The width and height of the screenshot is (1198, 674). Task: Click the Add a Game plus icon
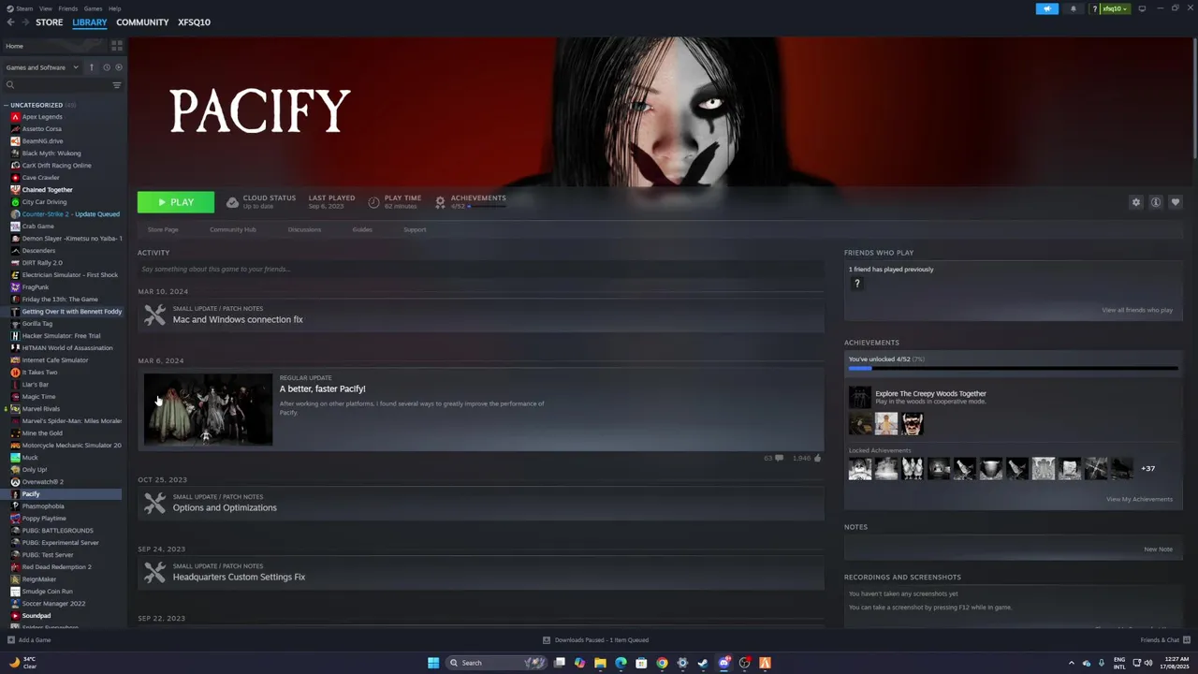tap(11, 640)
